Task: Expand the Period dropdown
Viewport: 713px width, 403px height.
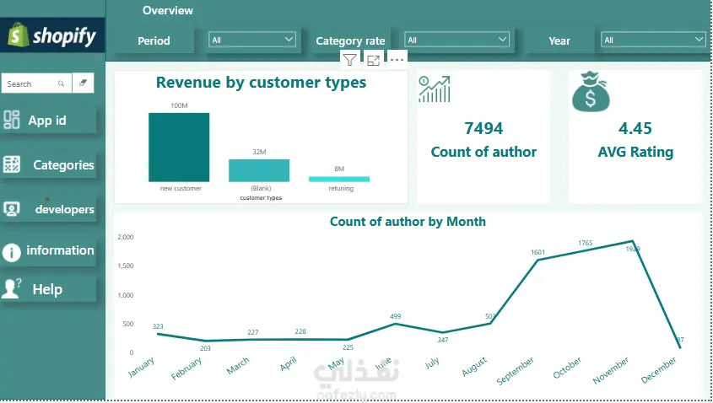Action: click(252, 40)
